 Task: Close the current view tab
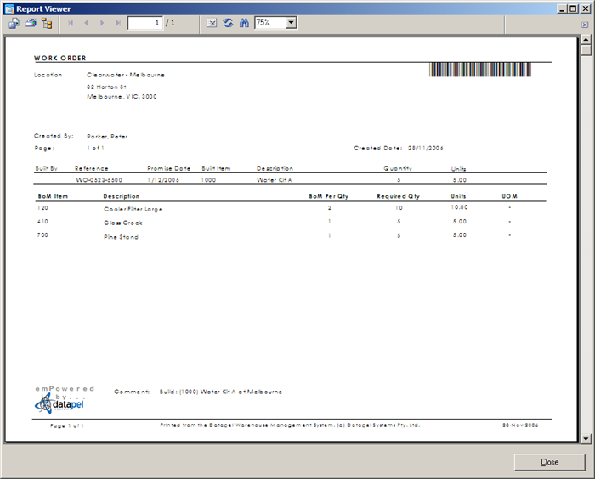[585, 25]
